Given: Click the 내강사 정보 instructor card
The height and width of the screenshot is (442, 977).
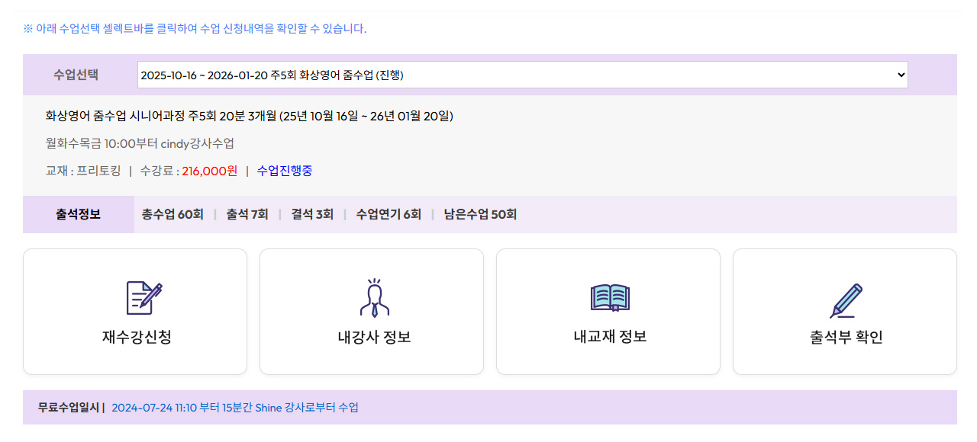Looking at the screenshot, I should [x=372, y=311].
